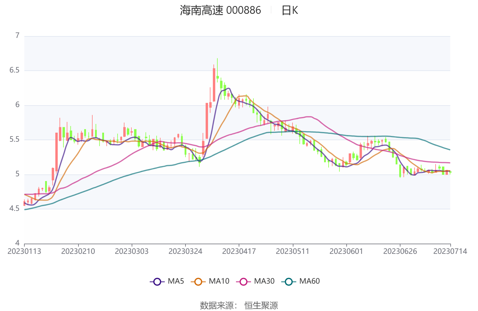Click the 6.5 price label on y-axis
Screen dimensions: 478x311
coord(14,70)
